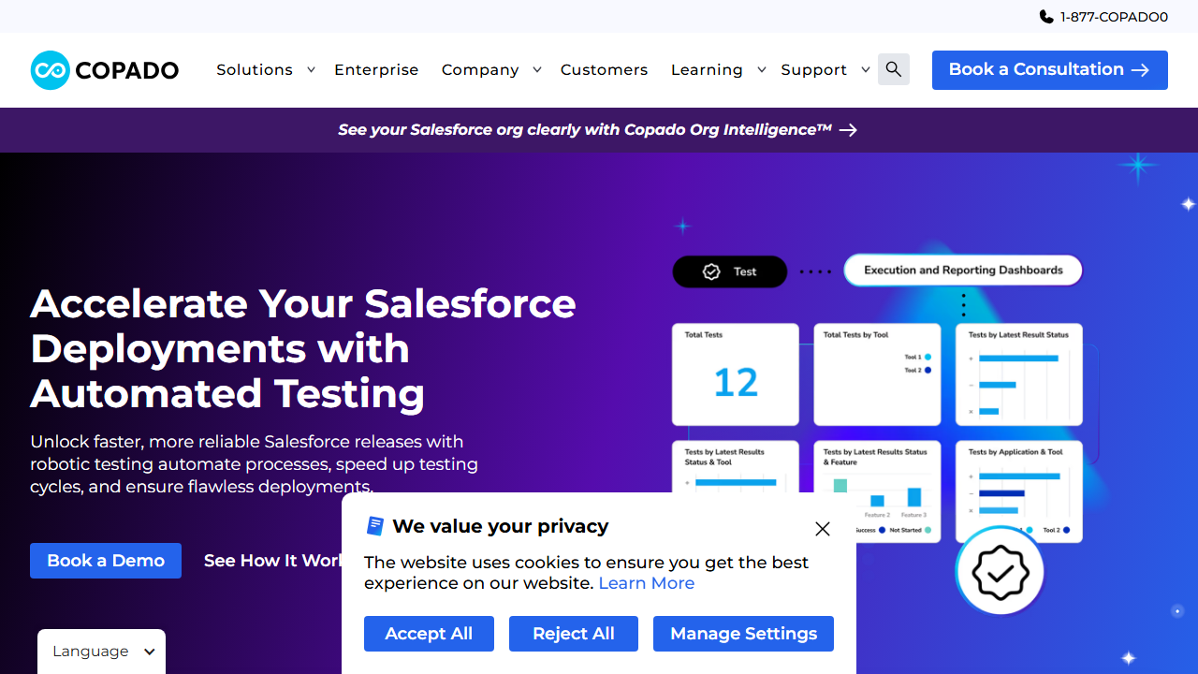This screenshot has width=1198, height=674.
Task: Expand the Learning menu chevron
Action: point(762,70)
